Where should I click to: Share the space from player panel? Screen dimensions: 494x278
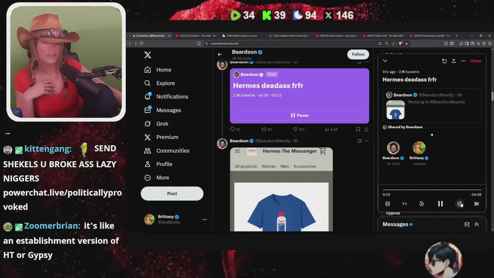[x=453, y=61]
